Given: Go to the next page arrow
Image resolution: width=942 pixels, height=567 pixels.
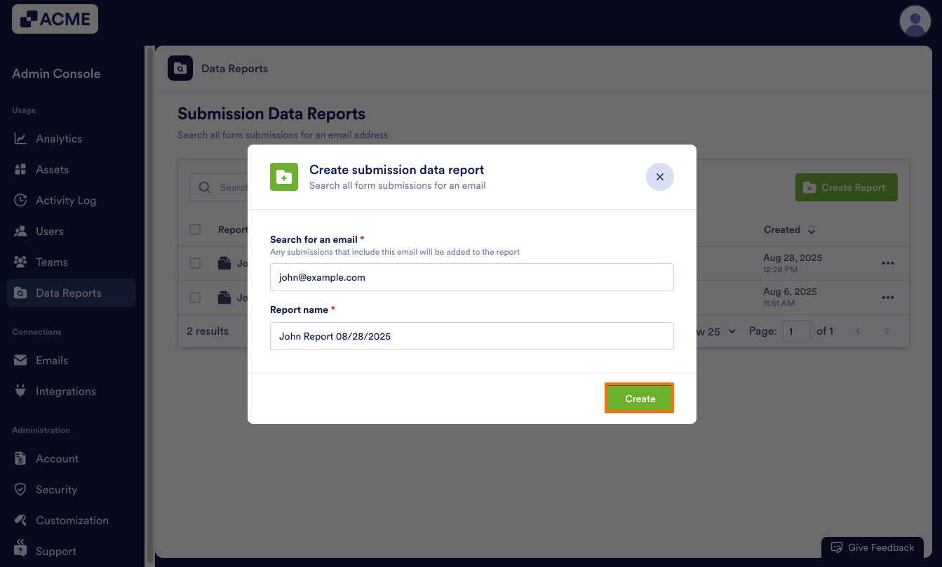Looking at the screenshot, I should pos(887,331).
